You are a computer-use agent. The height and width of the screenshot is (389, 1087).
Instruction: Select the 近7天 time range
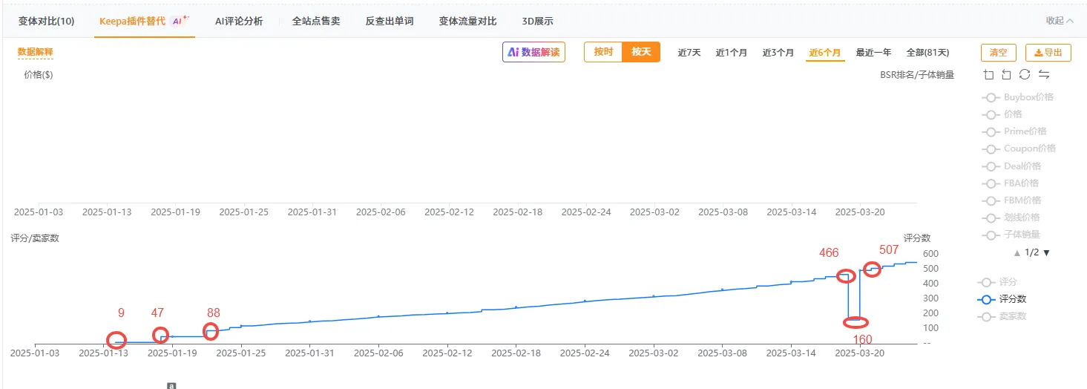click(x=689, y=53)
